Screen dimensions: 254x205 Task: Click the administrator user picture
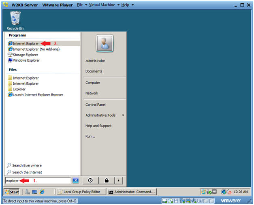(105, 43)
